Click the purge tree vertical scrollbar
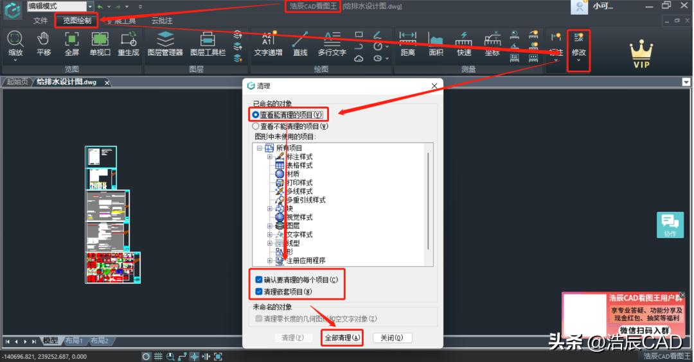The width and height of the screenshot is (694, 362). (428, 201)
